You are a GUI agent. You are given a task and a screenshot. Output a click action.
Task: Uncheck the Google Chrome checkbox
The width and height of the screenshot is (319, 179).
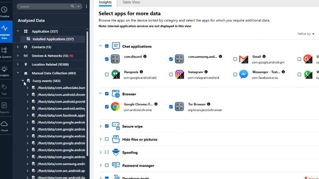pos(107,107)
